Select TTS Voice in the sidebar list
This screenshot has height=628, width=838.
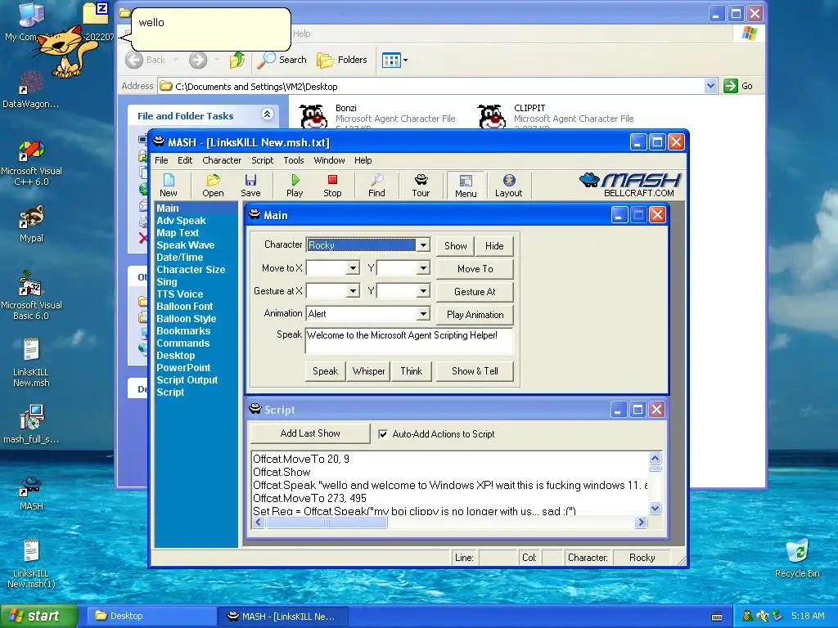(x=179, y=294)
